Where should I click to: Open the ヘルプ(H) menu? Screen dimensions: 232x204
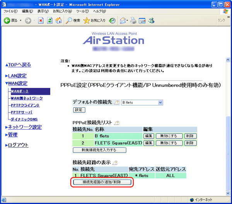[x=100, y=11]
